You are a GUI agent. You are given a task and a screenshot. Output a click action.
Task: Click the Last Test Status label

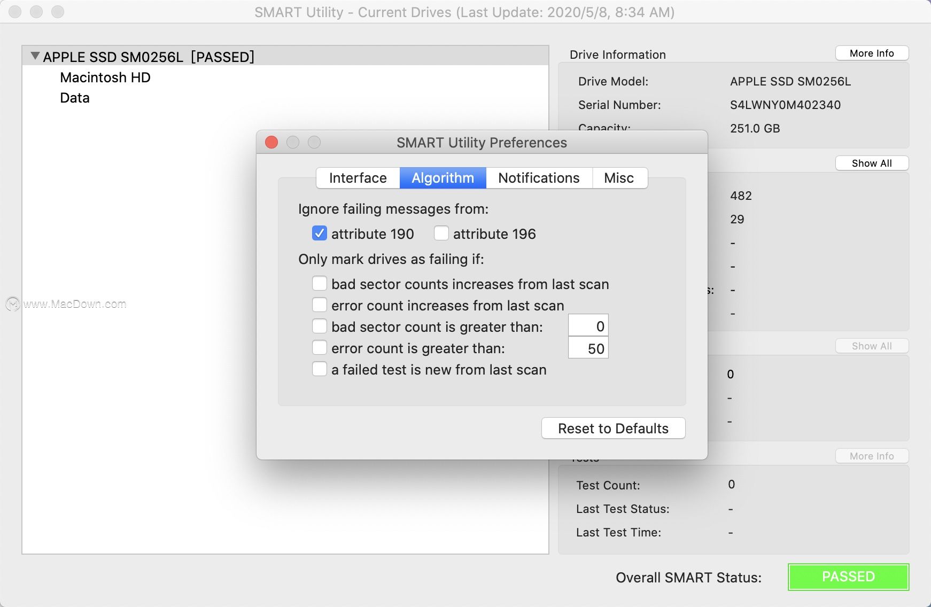623,509
